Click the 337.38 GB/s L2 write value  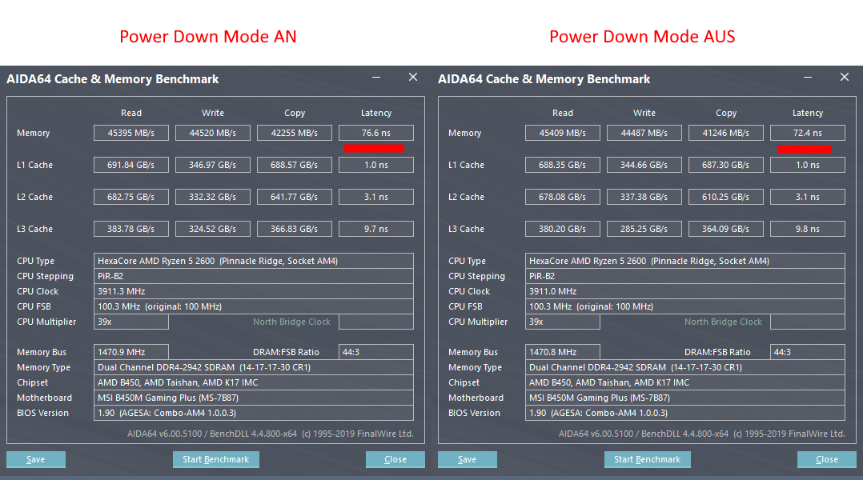[644, 197]
